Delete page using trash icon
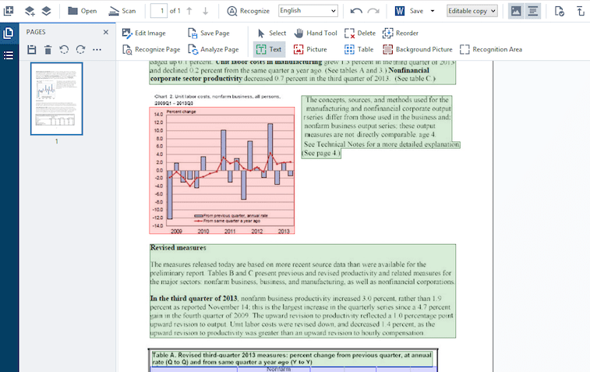Viewport: 590px width, 372px height. pyautogui.click(x=48, y=49)
